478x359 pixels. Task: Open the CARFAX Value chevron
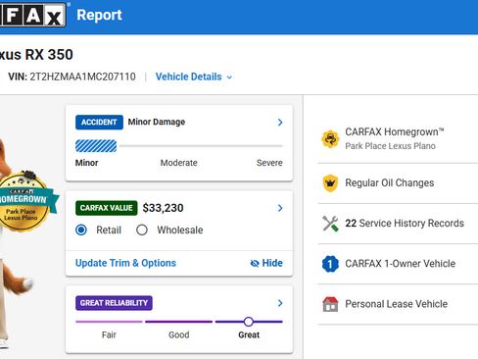[280, 208]
